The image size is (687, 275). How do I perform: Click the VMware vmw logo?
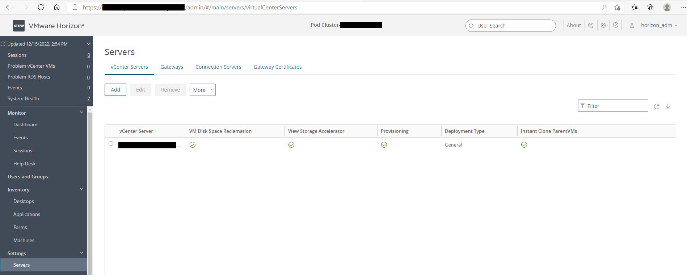pos(19,26)
